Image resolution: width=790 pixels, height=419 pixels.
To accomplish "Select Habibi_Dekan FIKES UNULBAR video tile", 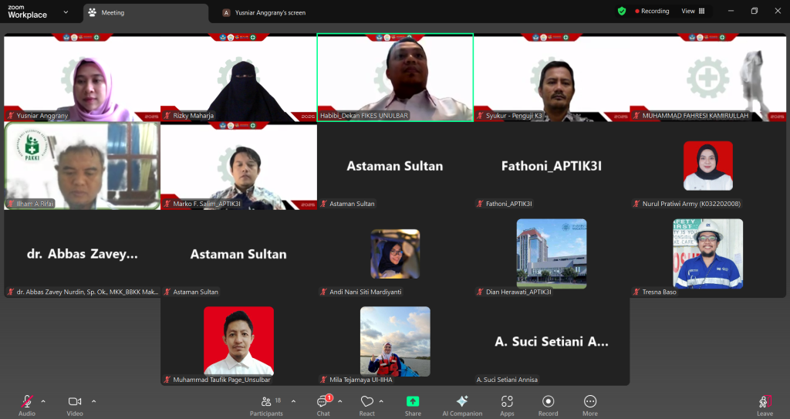I will 395,77.
